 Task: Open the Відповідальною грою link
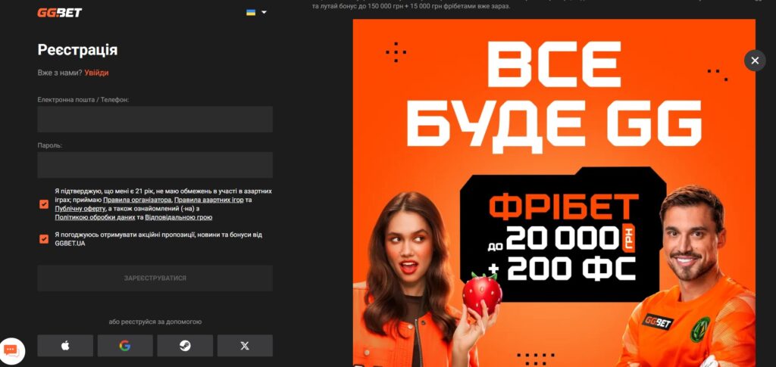(179, 217)
